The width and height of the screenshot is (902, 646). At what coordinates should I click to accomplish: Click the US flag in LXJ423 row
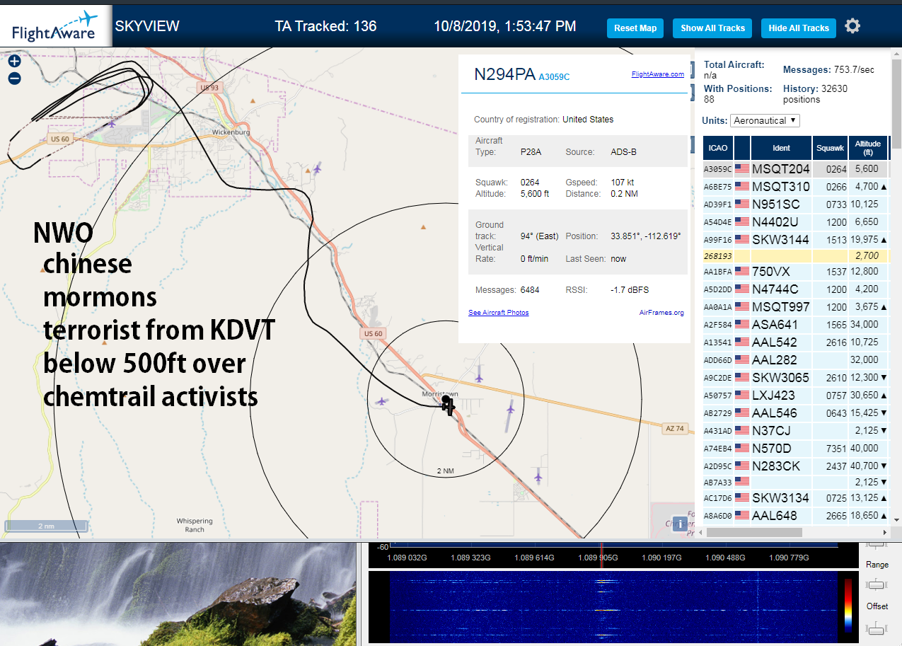741,396
